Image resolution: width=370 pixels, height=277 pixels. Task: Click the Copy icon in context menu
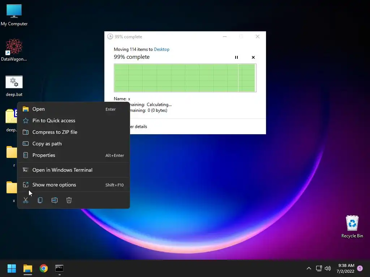[40, 200]
